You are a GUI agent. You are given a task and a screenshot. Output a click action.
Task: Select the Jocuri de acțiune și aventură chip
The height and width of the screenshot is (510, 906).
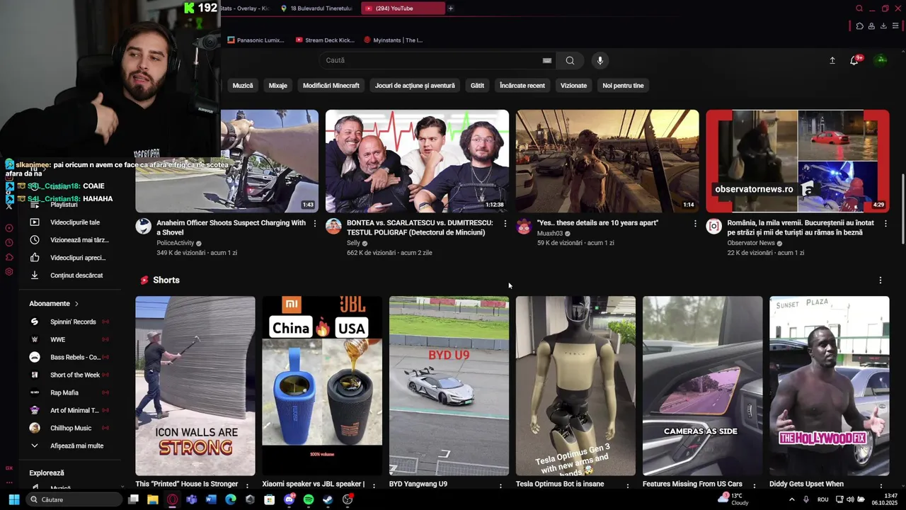pos(415,86)
